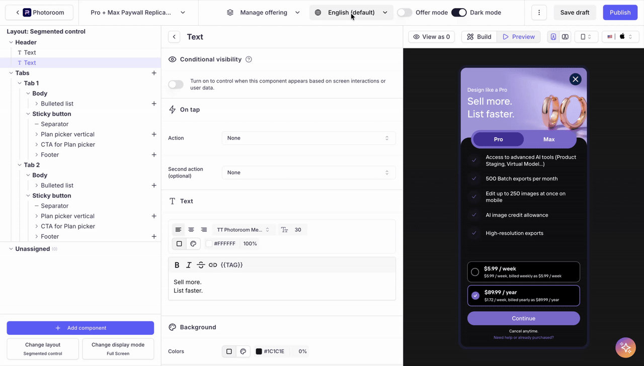Screen dimensions: 644x366
Task: Click the Publish button
Action: (620, 13)
